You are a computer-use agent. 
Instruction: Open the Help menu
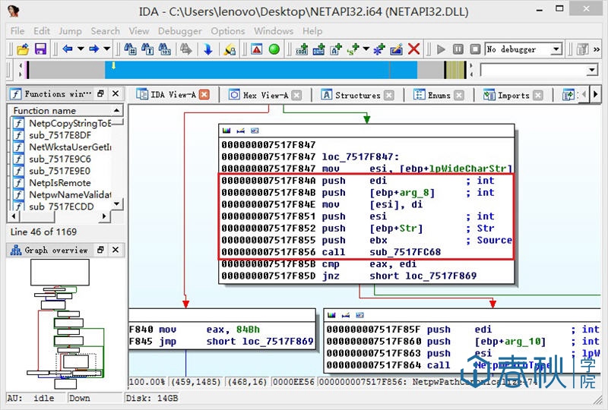(312, 31)
